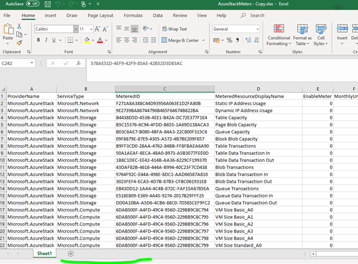Open Format as Table gallery

click(x=302, y=35)
